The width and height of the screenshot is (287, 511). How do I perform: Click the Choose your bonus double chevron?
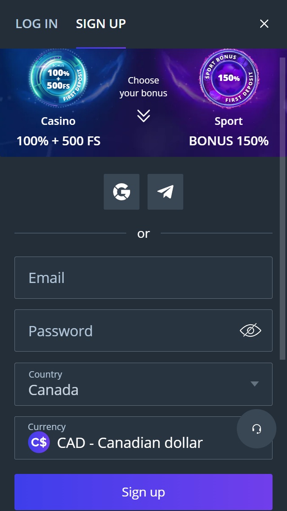[x=143, y=115]
